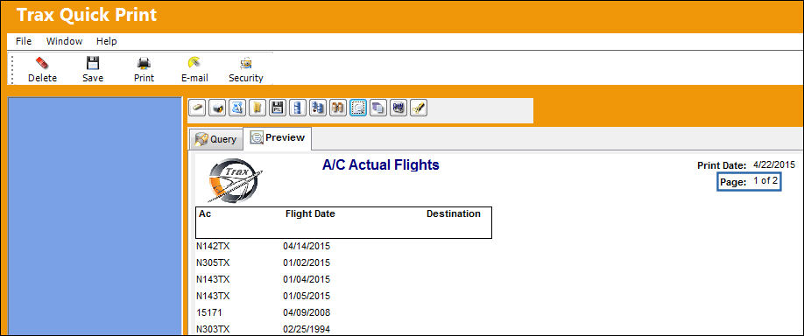Click the Print Date value 4/22/2015
The width and height of the screenshot is (804, 336).
[774, 164]
